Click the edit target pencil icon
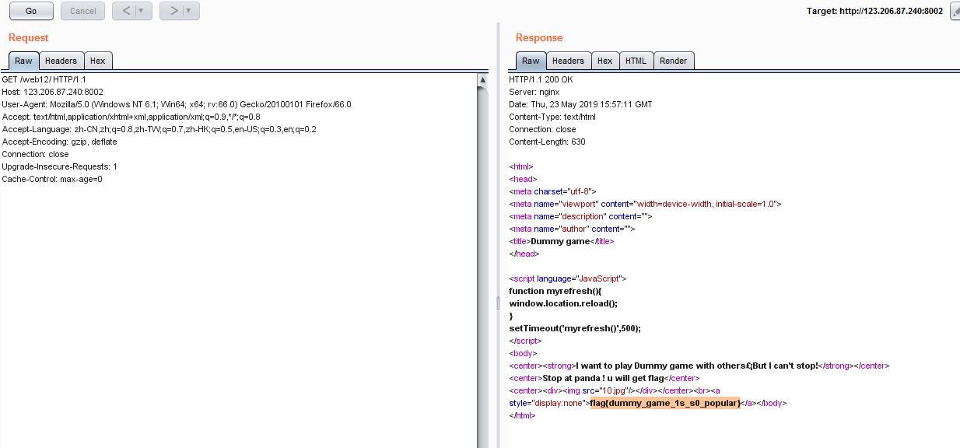Screen dimensions: 960x448 [955, 11]
